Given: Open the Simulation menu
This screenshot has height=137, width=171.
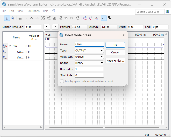Looking at the screenshot, I should (33, 11).
